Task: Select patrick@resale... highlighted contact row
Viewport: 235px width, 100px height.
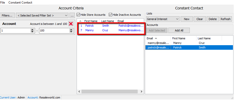Action: (189, 48)
